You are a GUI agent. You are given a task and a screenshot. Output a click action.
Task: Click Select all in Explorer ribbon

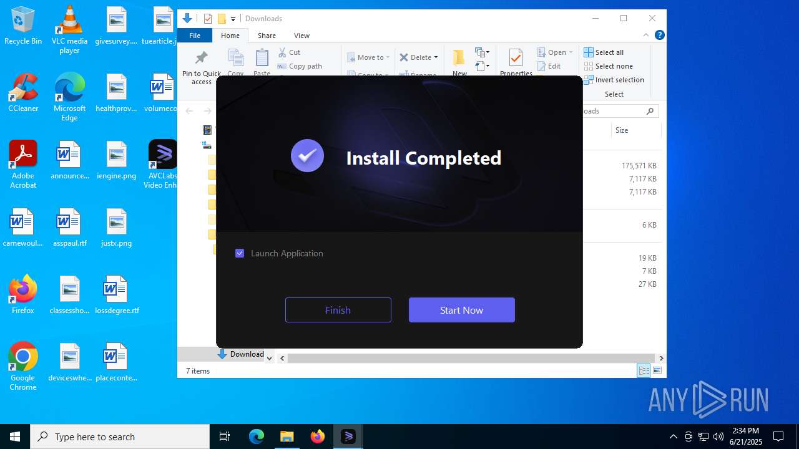tap(604, 52)
